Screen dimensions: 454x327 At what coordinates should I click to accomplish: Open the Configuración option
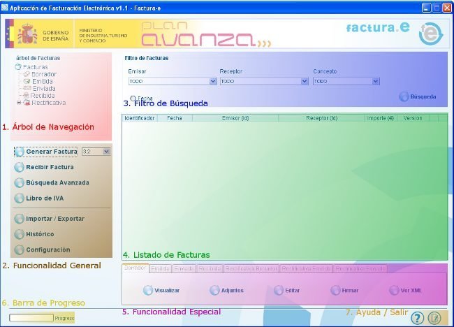click(47, 249)
